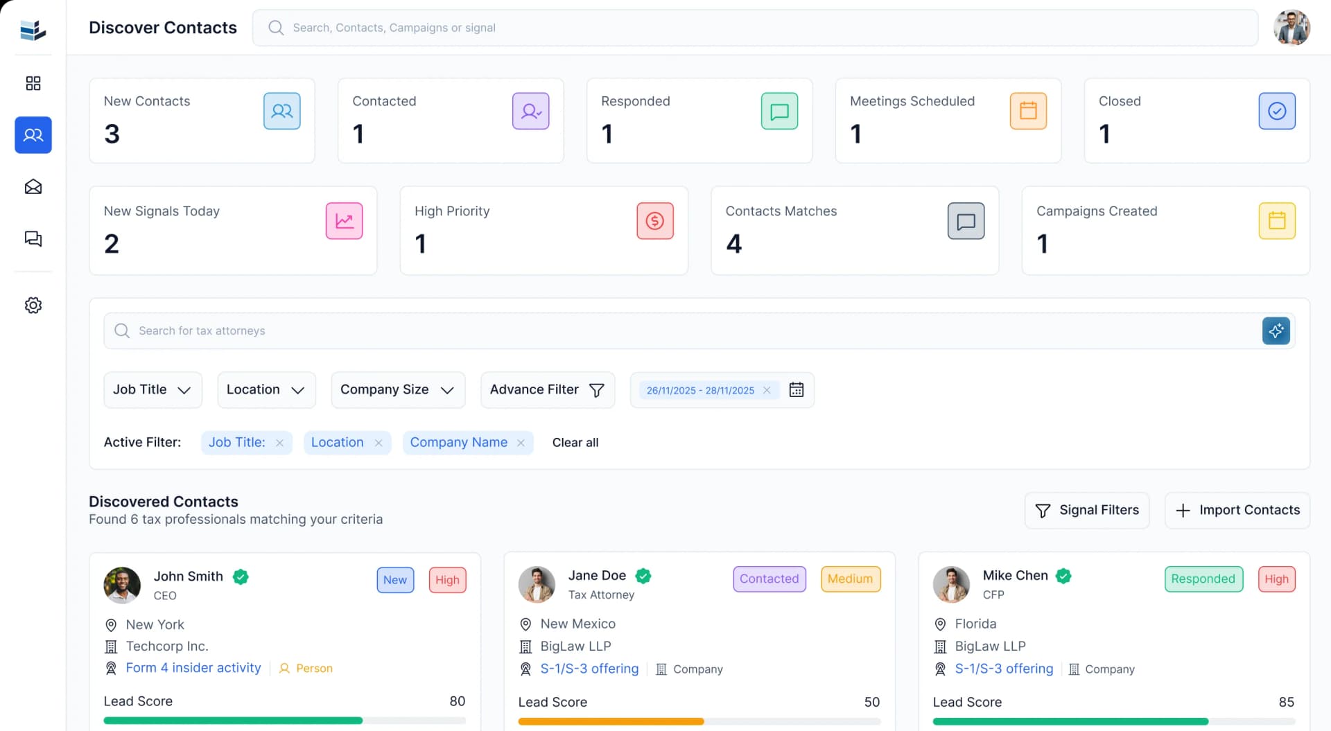Expand the Company Size dropdown
1331x731 pixels.
click(398, 390)
